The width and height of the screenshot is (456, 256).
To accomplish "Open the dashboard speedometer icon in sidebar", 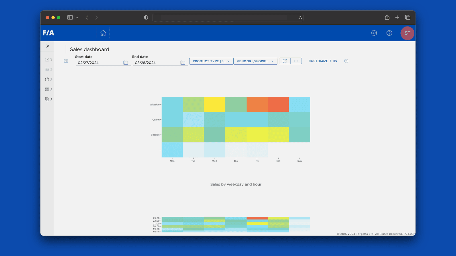I will tap(47, 59).
